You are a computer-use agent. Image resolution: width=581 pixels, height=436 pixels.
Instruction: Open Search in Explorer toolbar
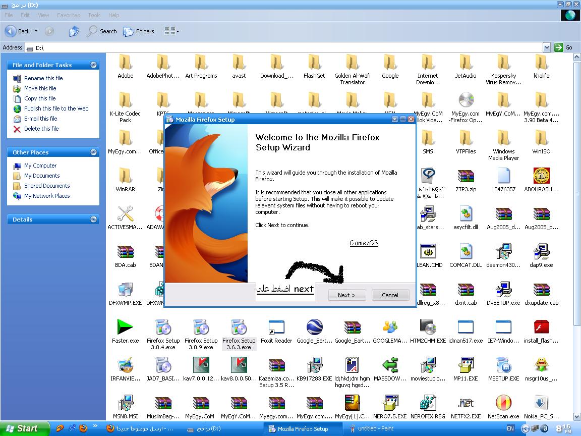(102, 31)
